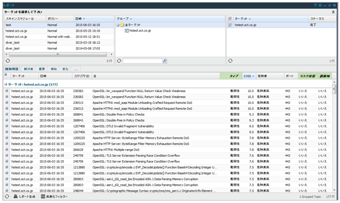Refresh the group tree panel
This screenshot has width=340, height=203.
tap(119, 61)
